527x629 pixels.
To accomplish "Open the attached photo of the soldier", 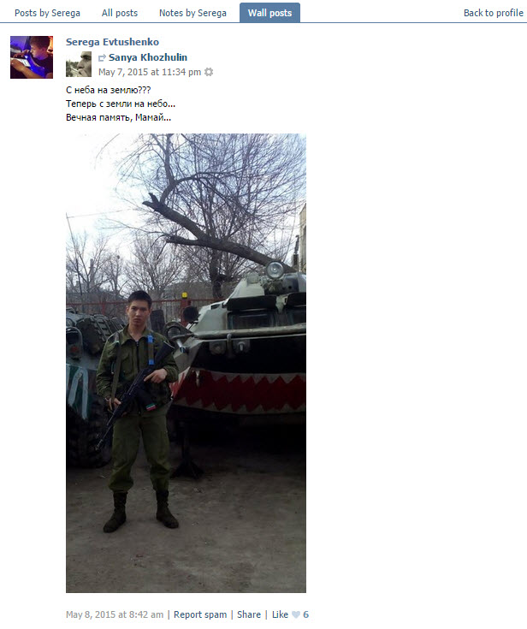I will (x=187, y=363).
